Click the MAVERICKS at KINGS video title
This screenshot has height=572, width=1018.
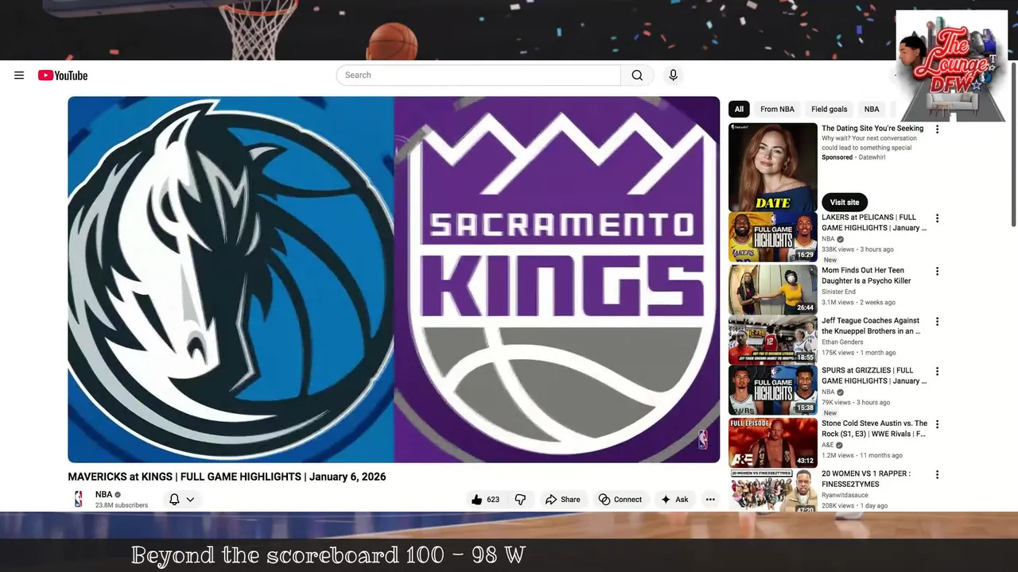(227, 477)
